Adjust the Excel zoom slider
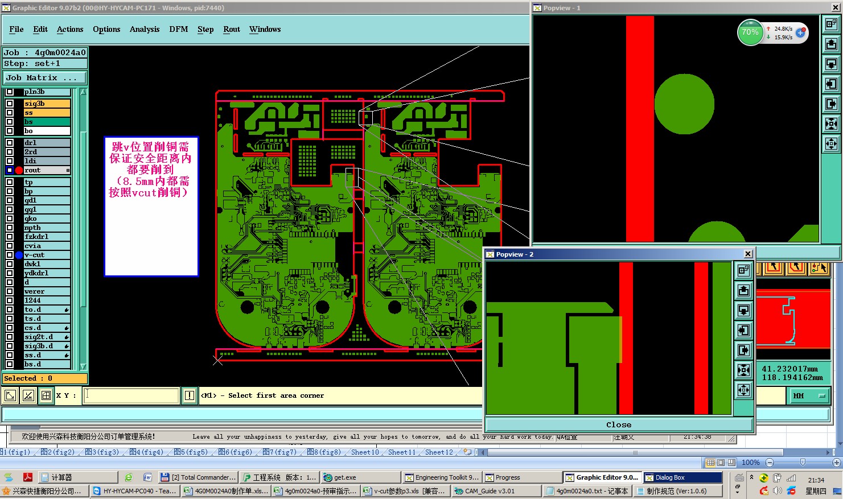Image resolution: width=843 pixels, height=499 pixels. pyautogui.click(x=803, y=463)
